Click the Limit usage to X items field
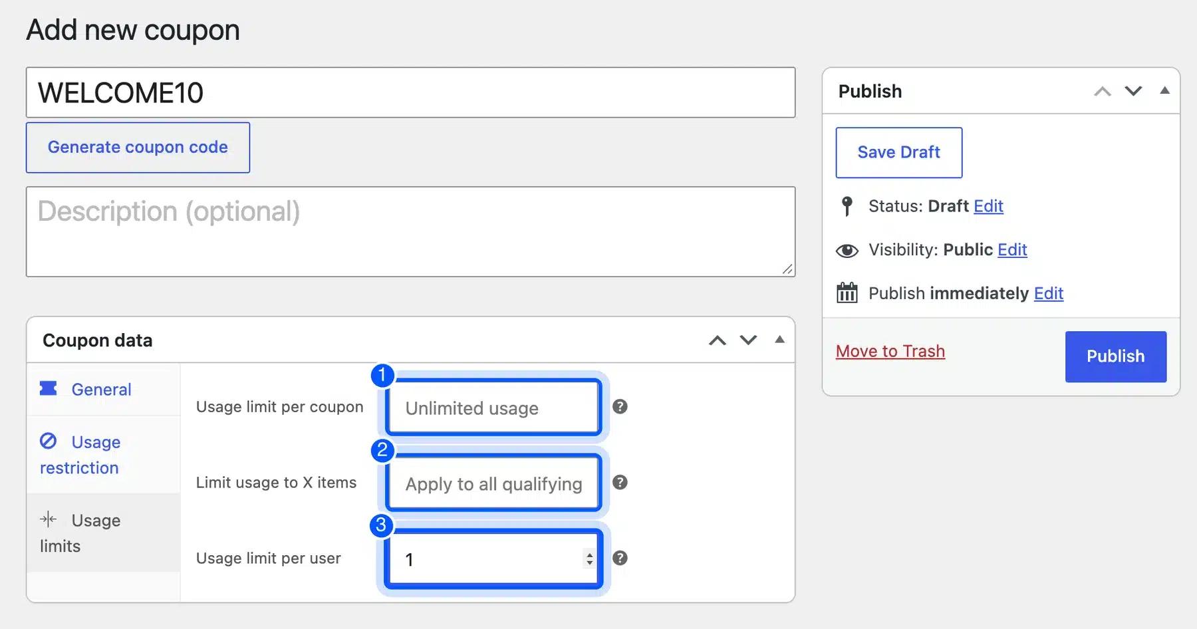The height and width of the screenshot is (629, 1197). (493, 483)
